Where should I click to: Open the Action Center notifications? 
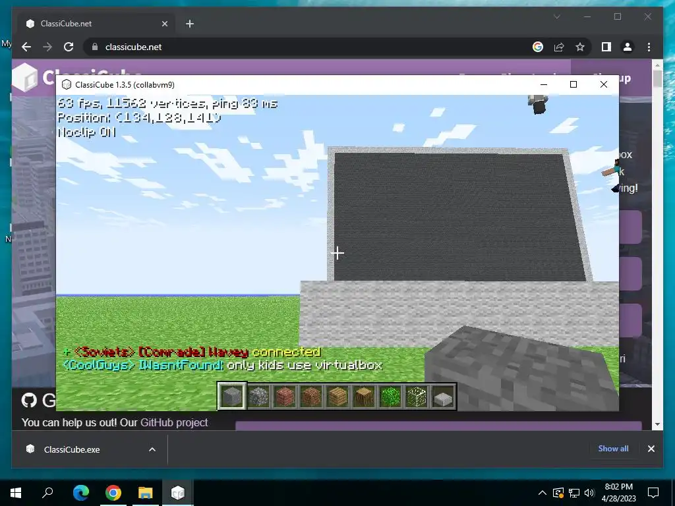coord(653,493)
